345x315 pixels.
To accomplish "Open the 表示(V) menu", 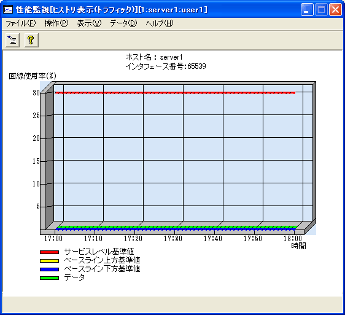I will coord(89,23).
